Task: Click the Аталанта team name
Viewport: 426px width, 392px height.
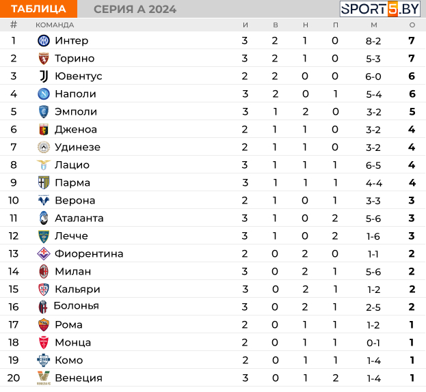Action: (79, 218)
